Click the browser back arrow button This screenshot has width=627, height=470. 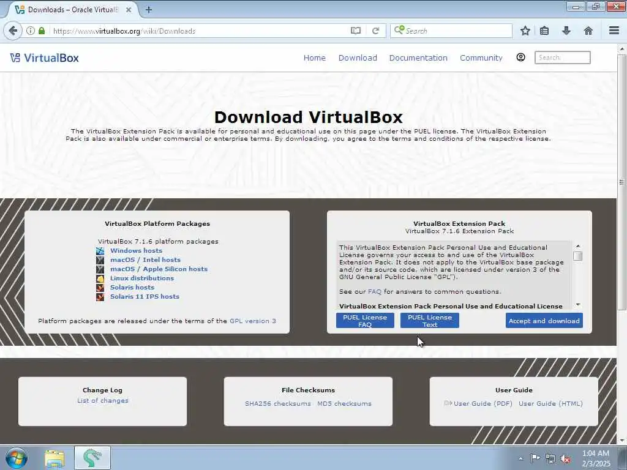point(13,31)
